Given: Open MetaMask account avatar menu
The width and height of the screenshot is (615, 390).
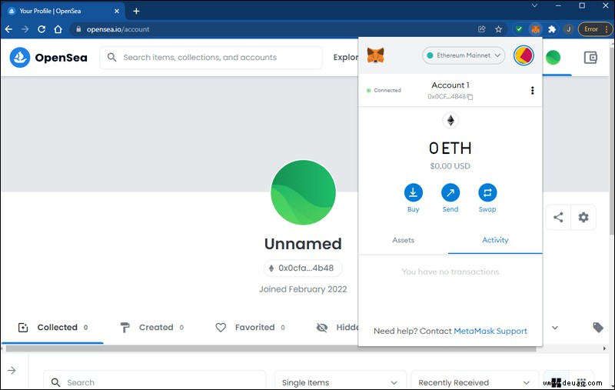Looking at the screenshot, I should (x=524, y=55).
